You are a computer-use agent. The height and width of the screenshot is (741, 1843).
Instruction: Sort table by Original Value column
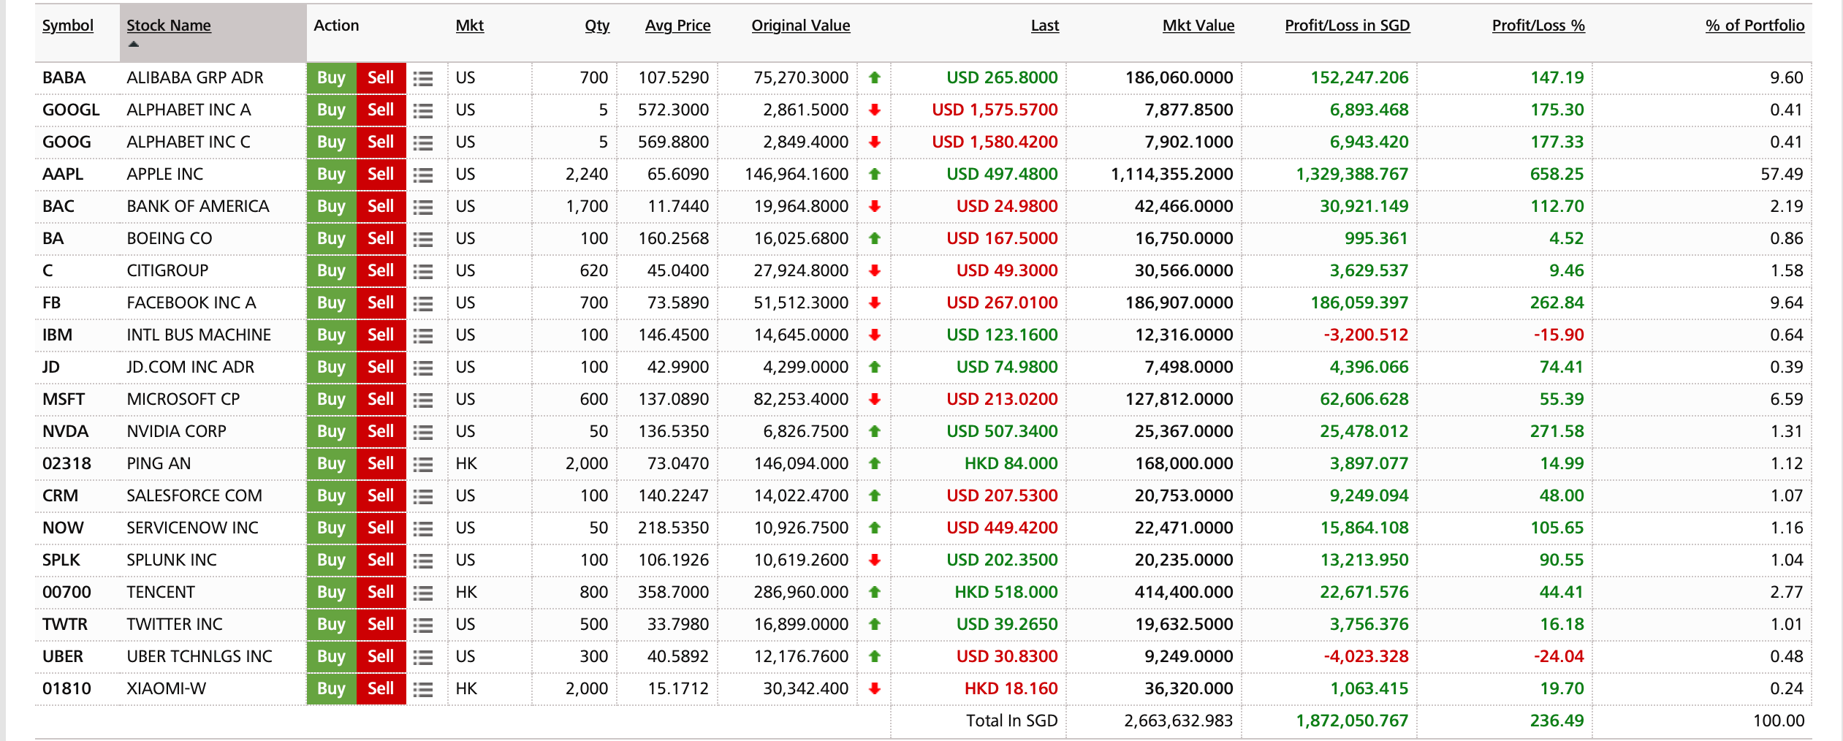point(801,26)
